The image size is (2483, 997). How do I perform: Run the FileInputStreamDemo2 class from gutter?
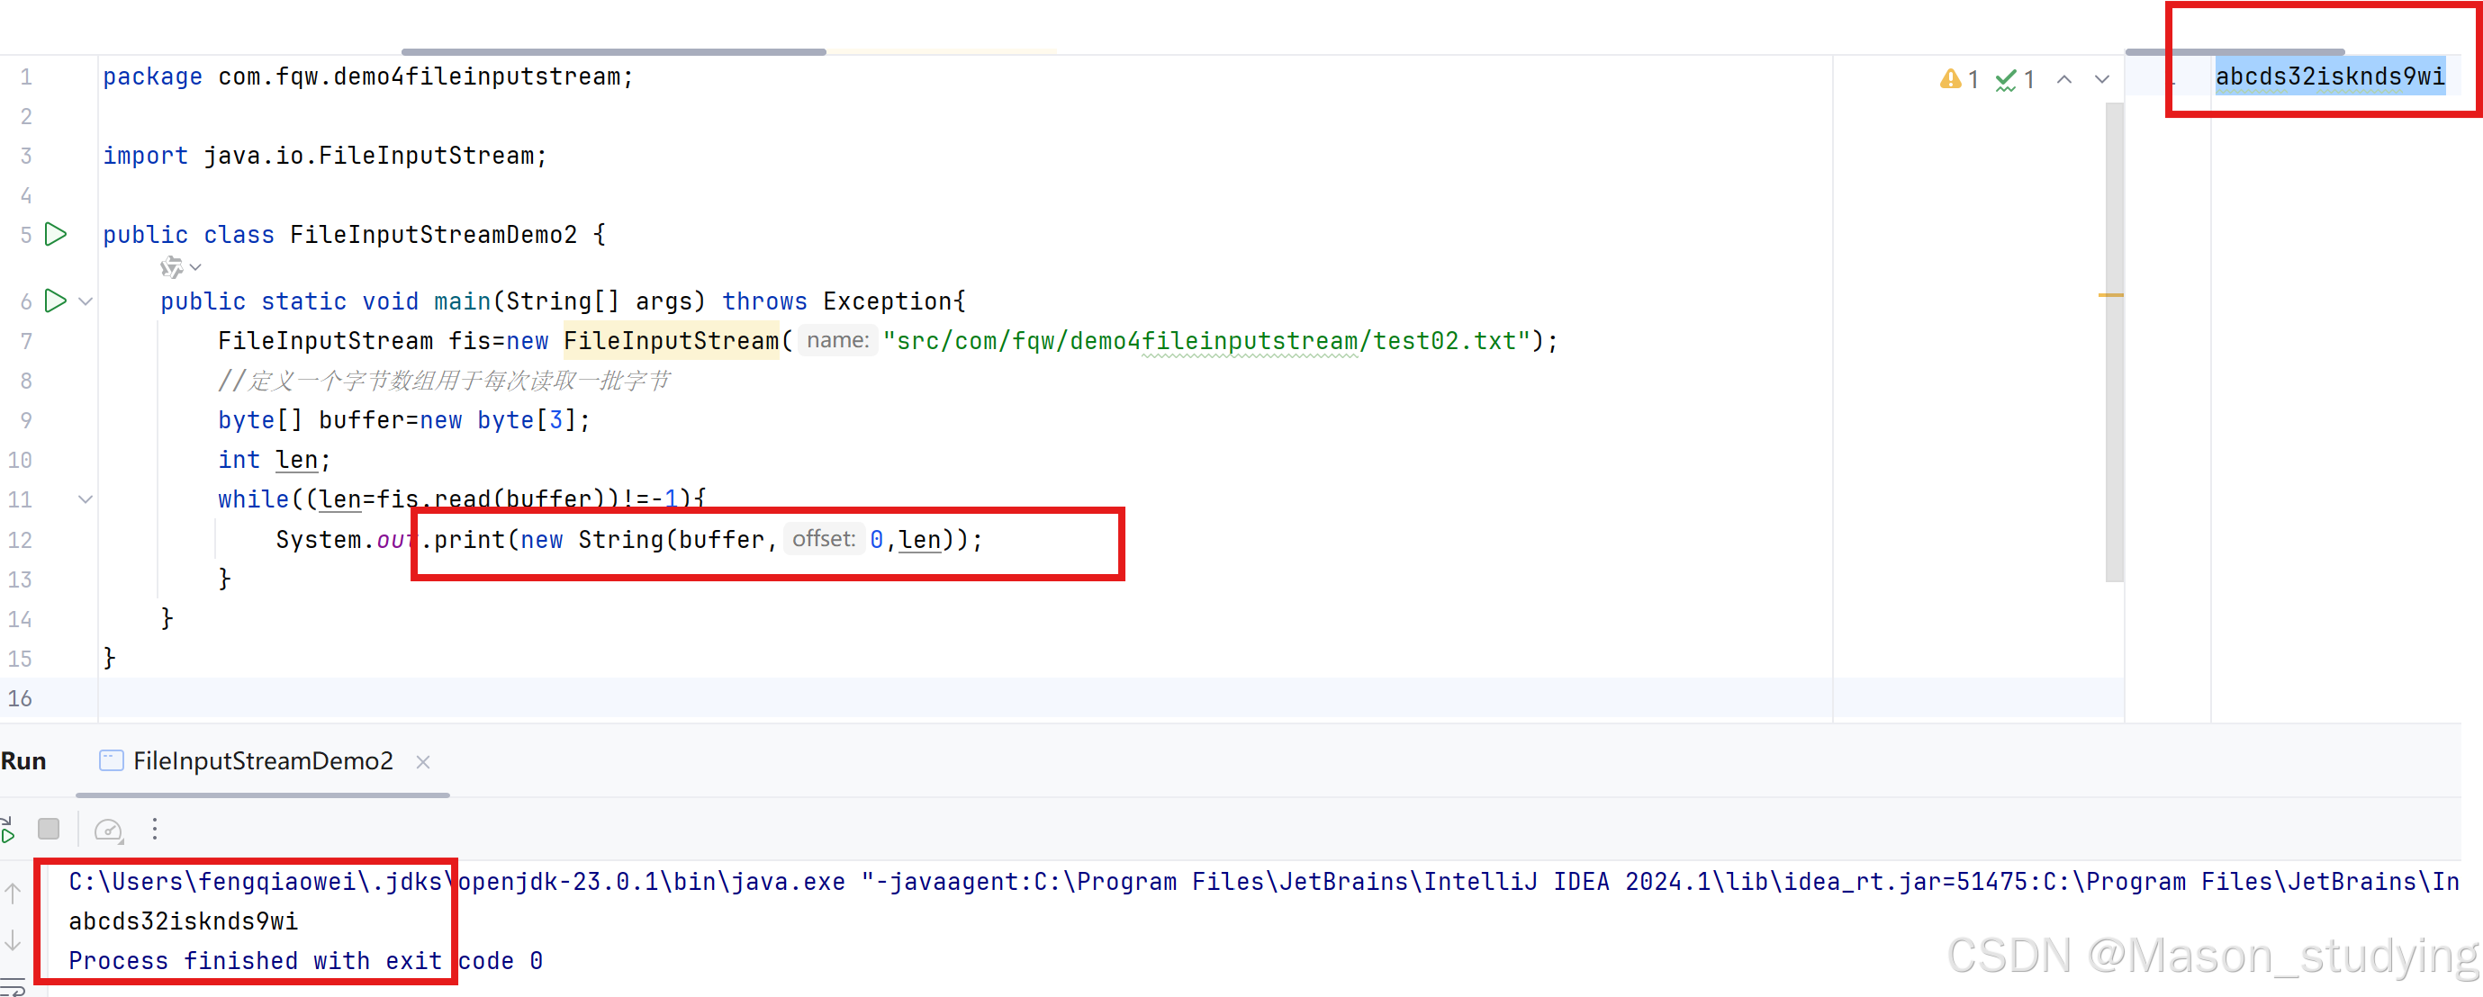pos(56,234)
